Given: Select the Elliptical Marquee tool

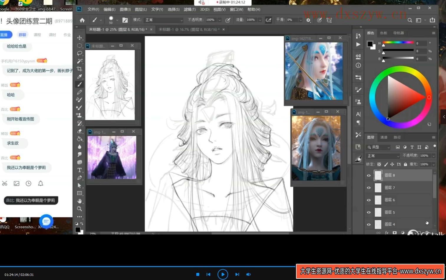Looking at the screenshot, I should [x=79, y=45].
